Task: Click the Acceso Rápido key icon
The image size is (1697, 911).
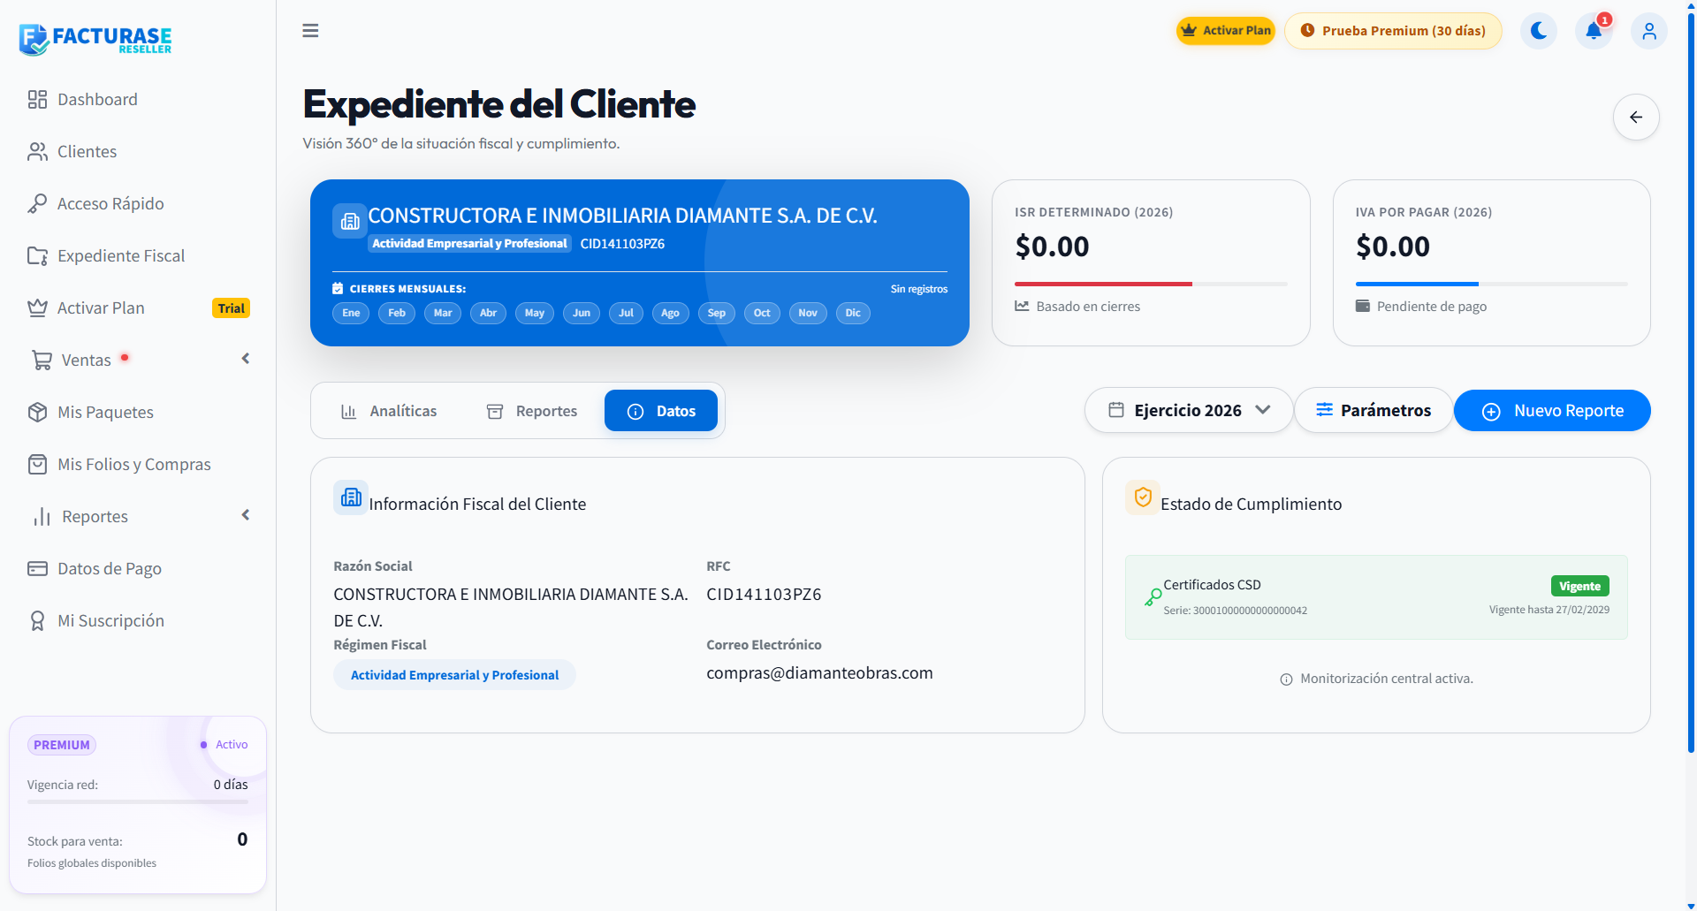Action: pos(37,204)
